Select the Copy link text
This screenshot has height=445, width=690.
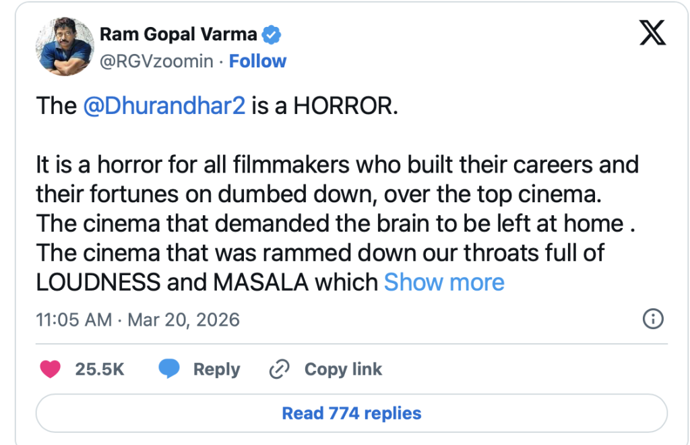342,369
